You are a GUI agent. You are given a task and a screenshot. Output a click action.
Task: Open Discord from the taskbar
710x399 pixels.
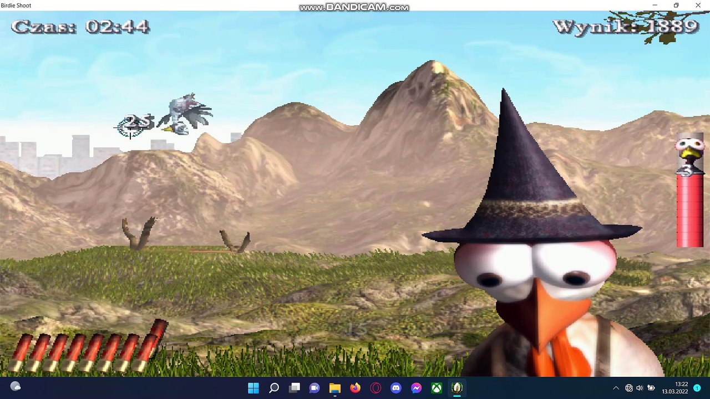pyautogui.click(x=396, y=388)
